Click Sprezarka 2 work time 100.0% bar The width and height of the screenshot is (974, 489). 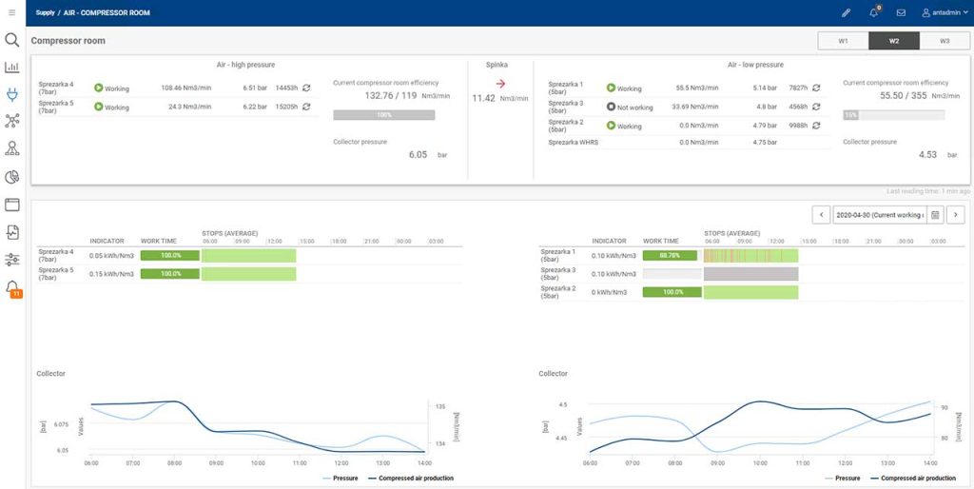[672, 293]
